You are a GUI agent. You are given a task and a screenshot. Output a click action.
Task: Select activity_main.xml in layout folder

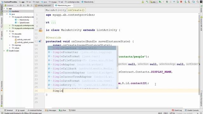pos(24,40)
